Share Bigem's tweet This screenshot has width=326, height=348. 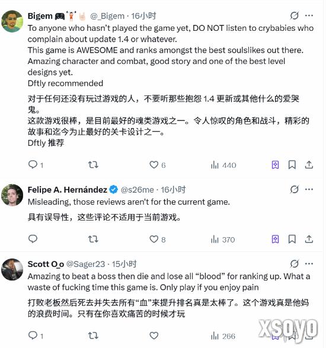(x=309, y=165)
